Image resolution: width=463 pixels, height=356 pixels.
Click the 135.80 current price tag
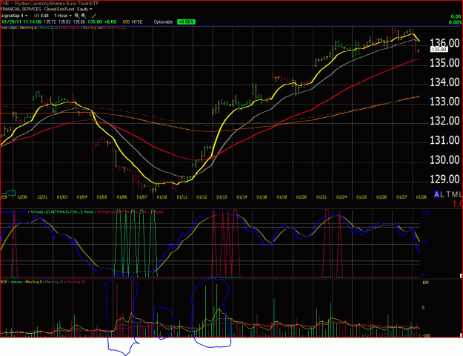(439, 50)
